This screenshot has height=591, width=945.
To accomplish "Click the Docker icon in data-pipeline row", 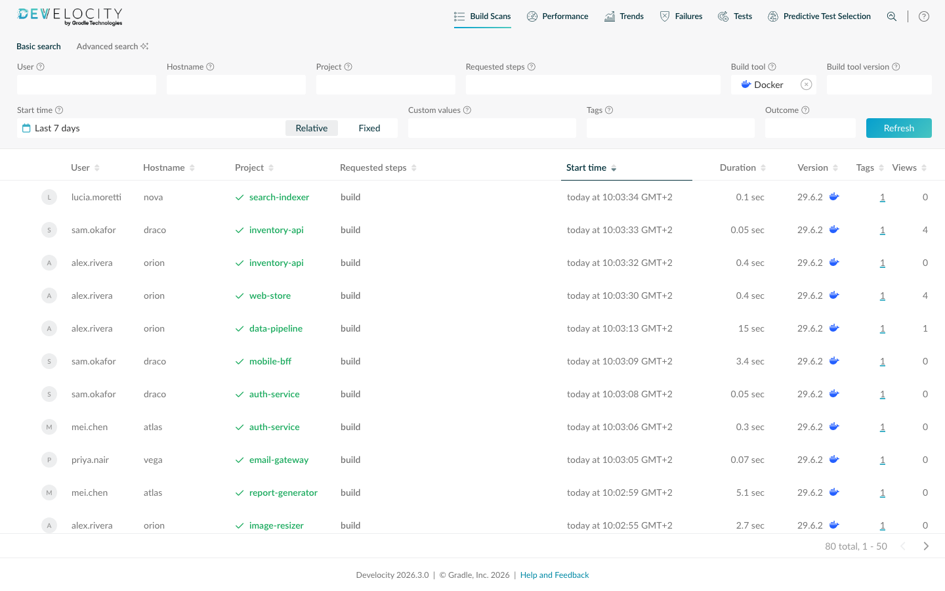I will (834, 328).
